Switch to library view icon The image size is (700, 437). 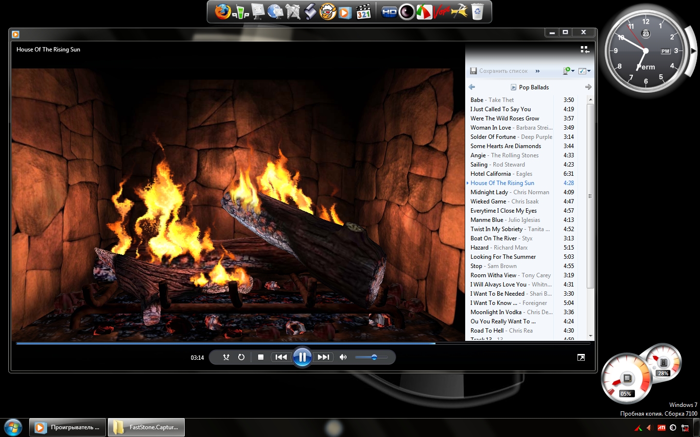pos(585,50)
